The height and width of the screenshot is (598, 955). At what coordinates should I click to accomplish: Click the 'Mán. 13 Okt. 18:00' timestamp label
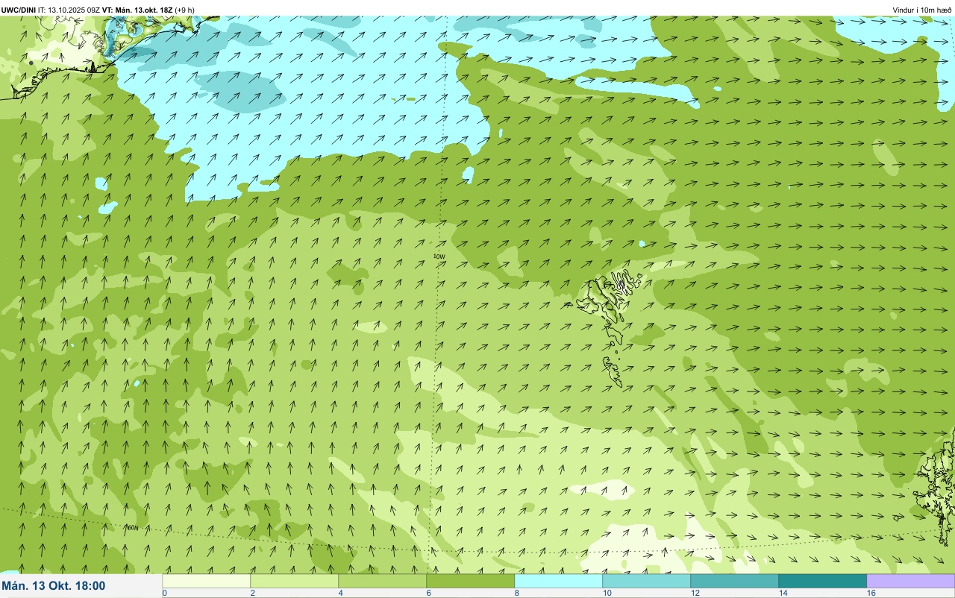(54, 586)
